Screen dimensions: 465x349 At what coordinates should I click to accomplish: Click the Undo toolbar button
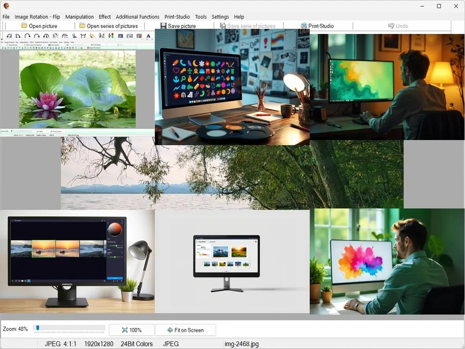click(x=398, y=26)
